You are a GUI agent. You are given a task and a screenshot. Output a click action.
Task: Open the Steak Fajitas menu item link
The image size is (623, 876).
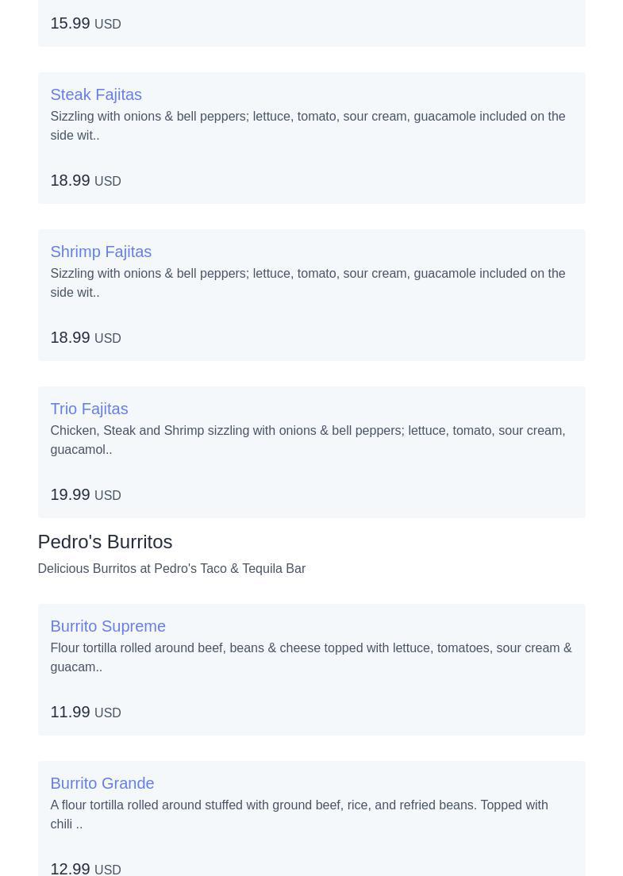96,94
